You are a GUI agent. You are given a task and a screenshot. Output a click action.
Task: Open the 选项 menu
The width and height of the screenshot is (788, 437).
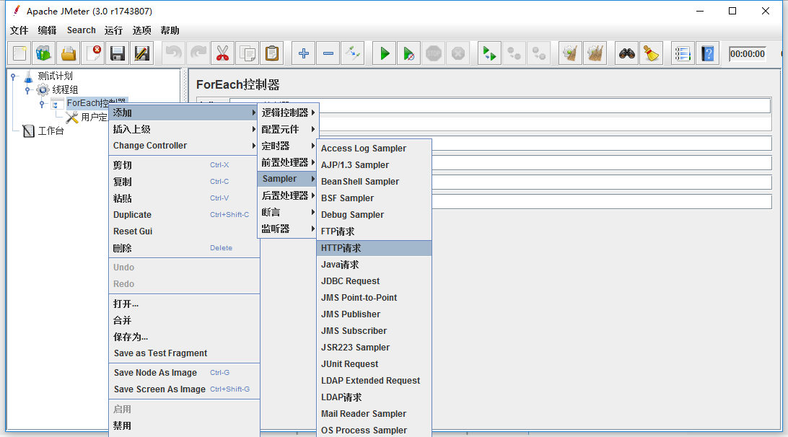141,30
